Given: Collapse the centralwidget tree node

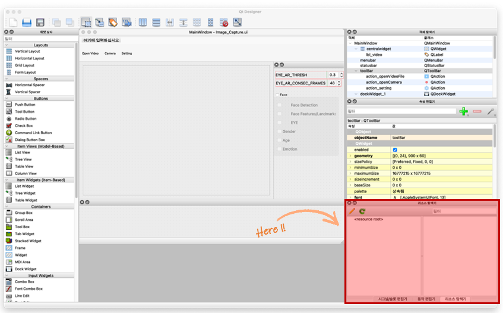Looking at the screenshot, I should tap(356, 49).
